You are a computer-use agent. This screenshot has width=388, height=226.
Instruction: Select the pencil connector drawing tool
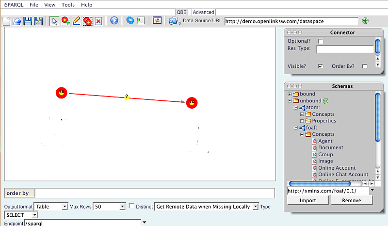(x=77, y=21)
